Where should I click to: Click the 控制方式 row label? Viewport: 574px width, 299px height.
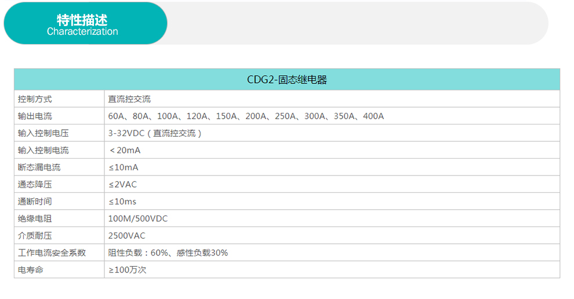click(x=35, y=99)
